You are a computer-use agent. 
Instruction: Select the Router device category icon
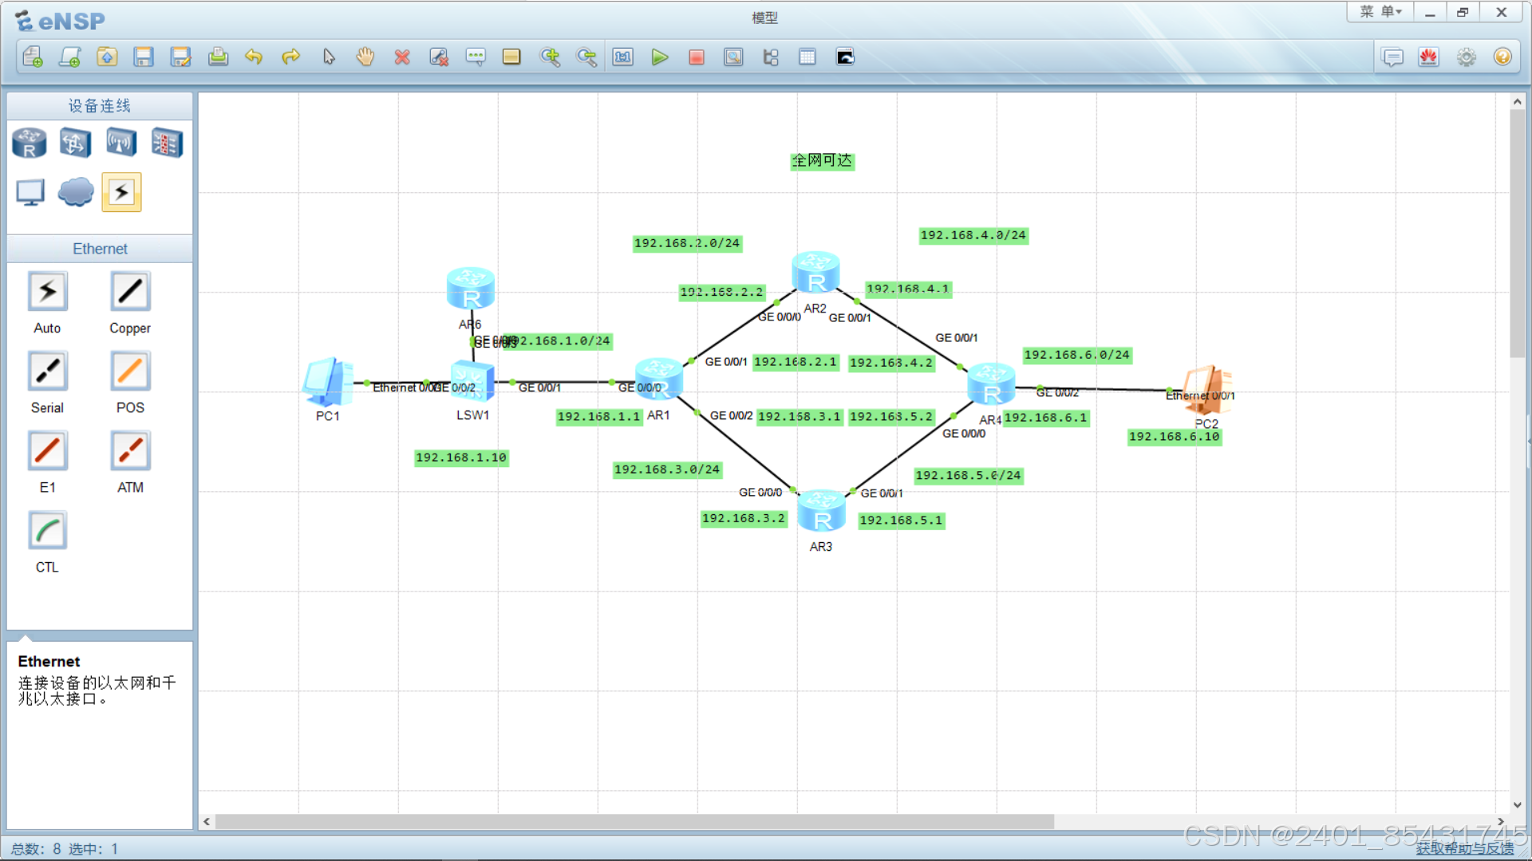click(30, 143)
